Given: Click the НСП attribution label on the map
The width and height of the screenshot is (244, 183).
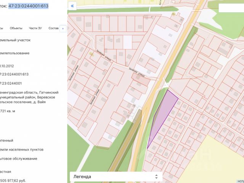Looking at the screenshot, I should tap(240, 181).
